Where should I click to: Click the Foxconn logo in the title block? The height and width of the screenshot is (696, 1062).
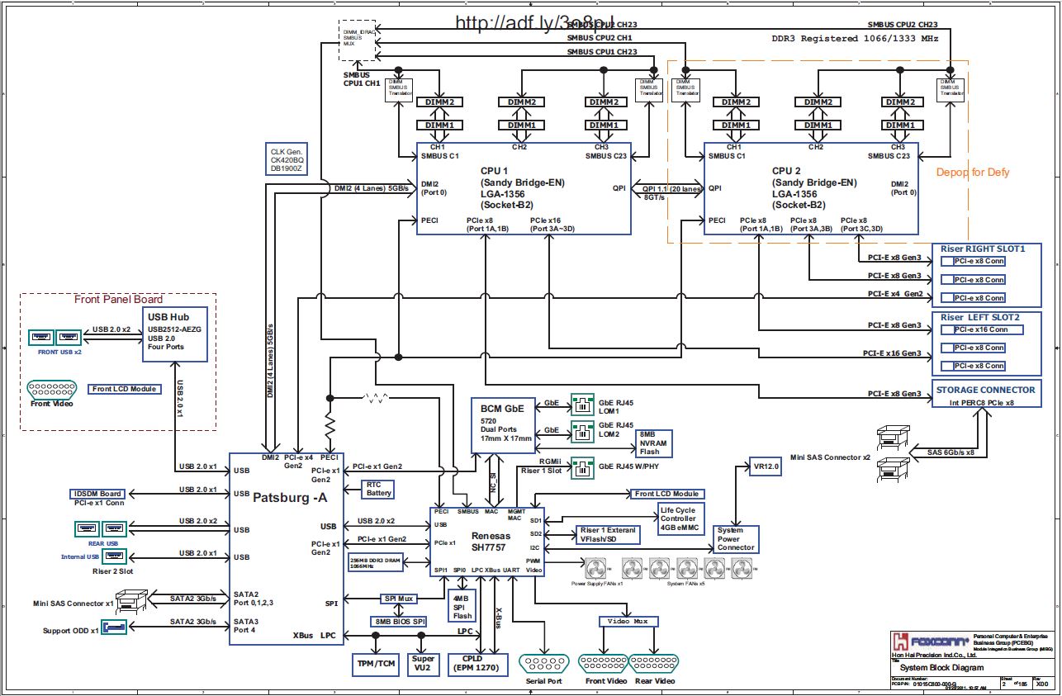tap(932, 642)
